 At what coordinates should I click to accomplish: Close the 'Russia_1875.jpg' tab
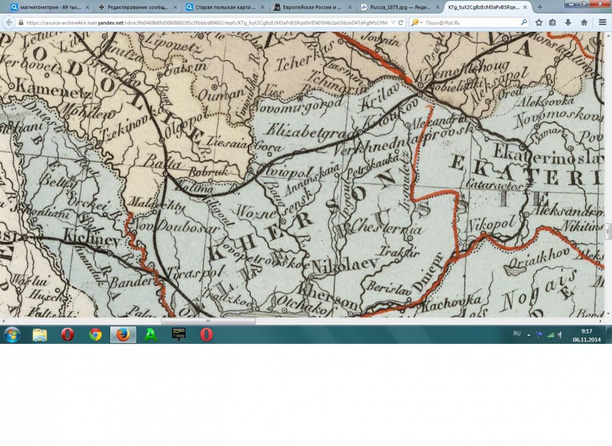437,7
